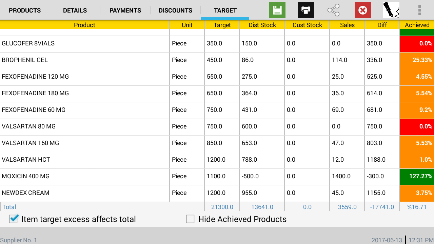Viewport: 434px width, 244px height.
Task: Click the green 127.27% achieved cell
Action: pos(417,177)
